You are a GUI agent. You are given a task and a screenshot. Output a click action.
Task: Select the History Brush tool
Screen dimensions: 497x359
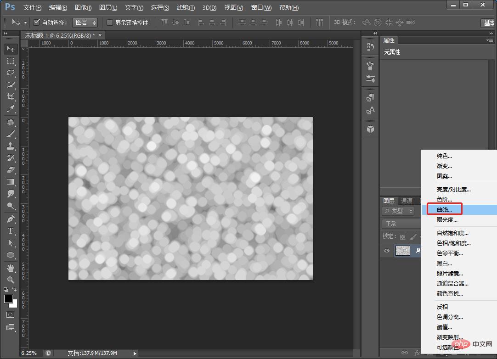pyautogui.click(x=11, y=158)
